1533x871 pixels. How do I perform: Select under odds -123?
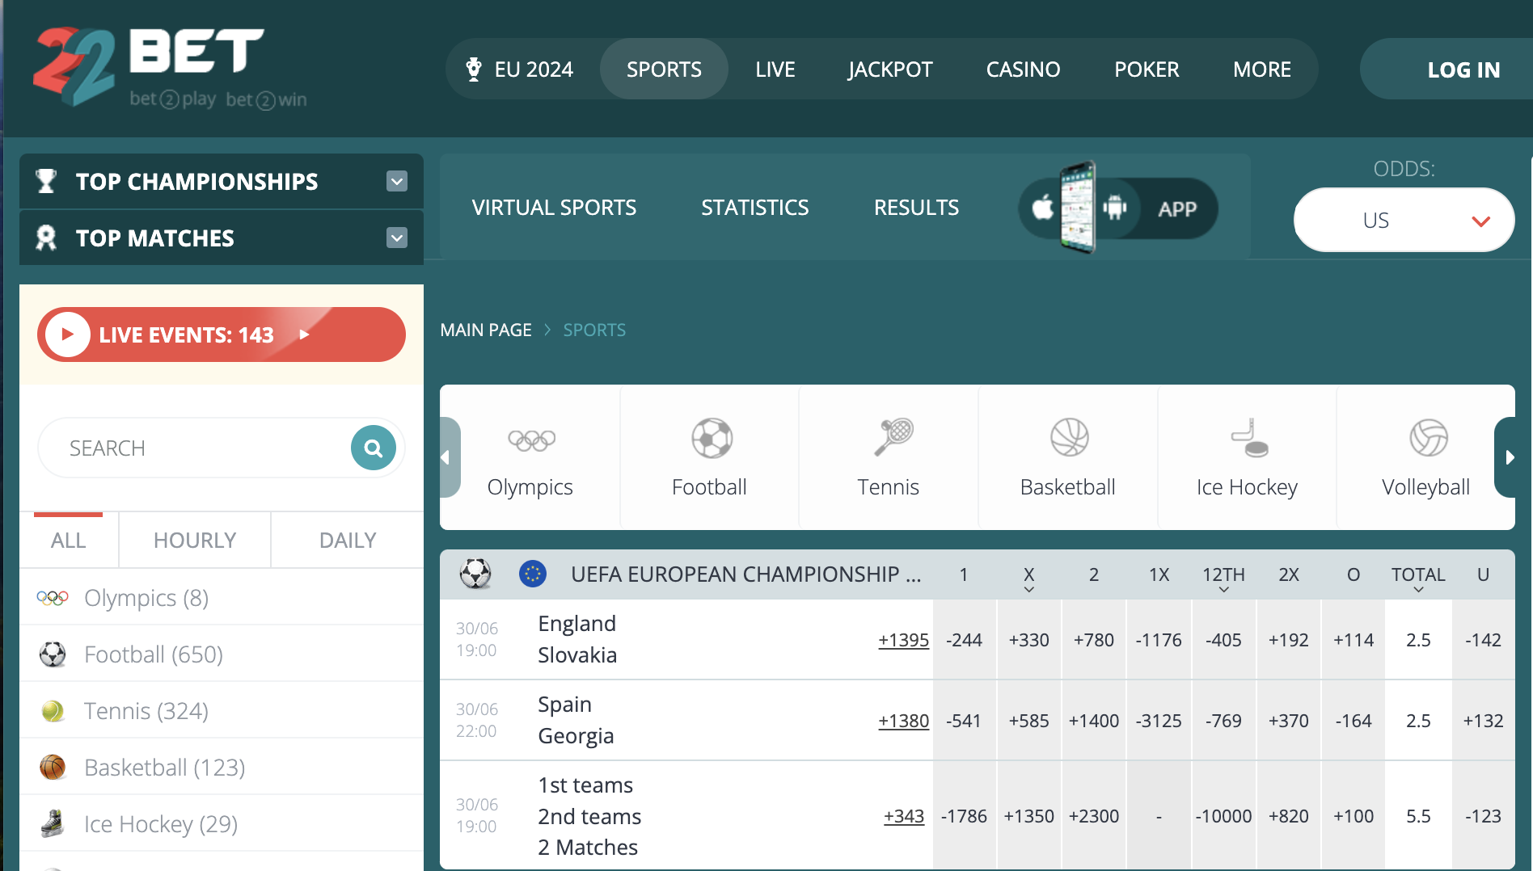(1483, 816)
